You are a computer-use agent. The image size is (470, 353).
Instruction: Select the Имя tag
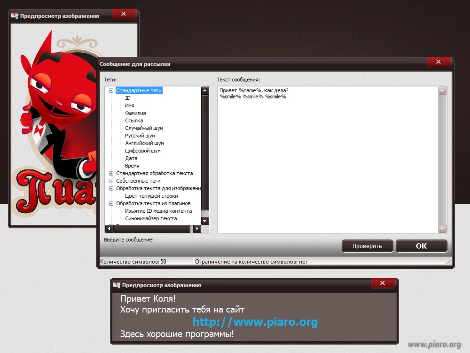(x=130, y=105)
